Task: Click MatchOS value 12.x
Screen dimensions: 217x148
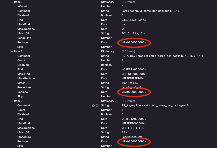Action: pyautogui.click(x=124, y=132)
